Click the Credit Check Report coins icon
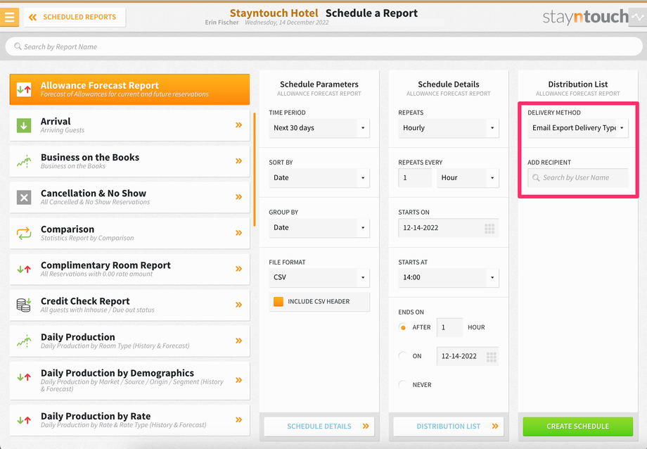The height and width of the screenshot is (449, 647). click(x=24, y=305)
